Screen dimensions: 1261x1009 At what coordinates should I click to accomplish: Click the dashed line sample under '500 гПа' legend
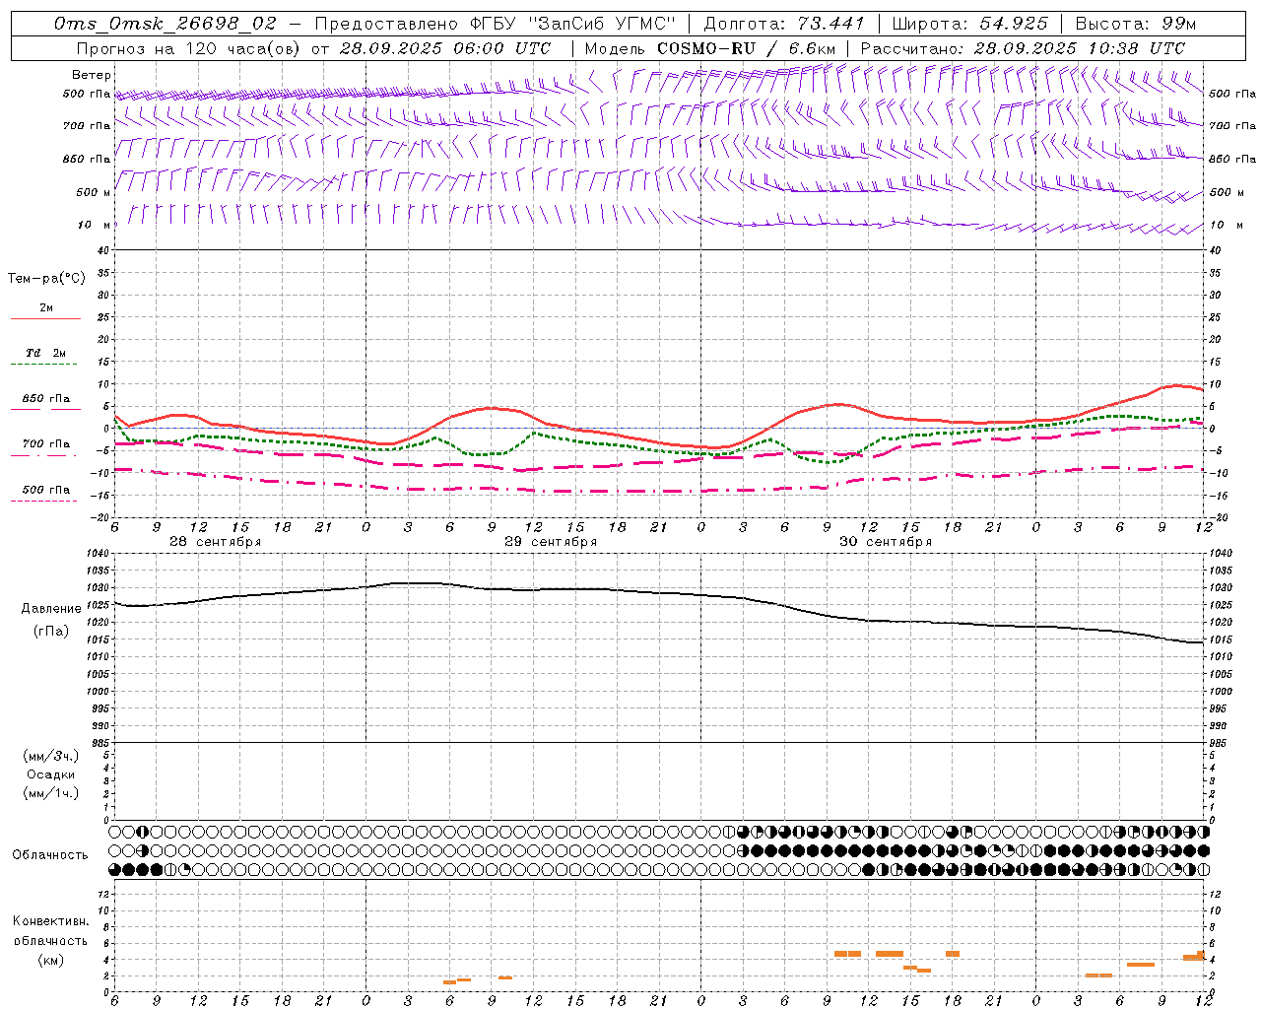pyautogui.click(x=43, y=502)
